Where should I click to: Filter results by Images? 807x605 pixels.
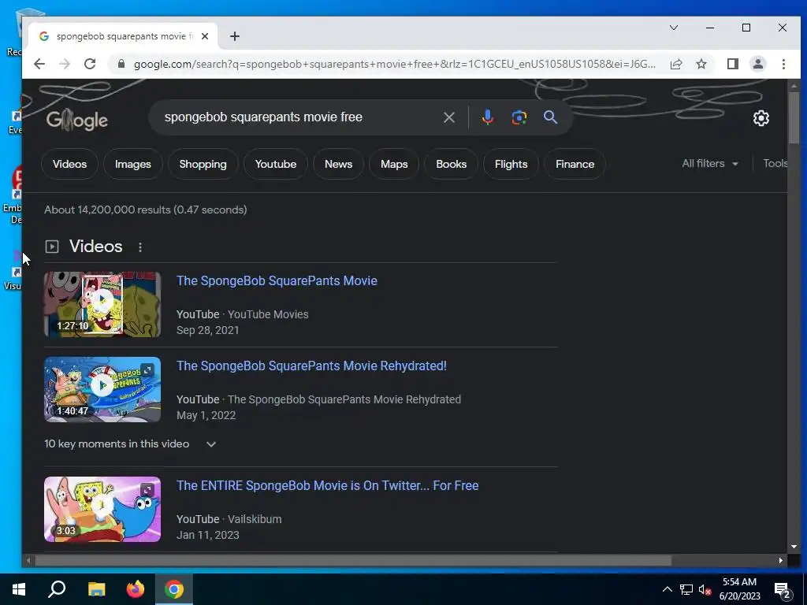click(132, 164)
